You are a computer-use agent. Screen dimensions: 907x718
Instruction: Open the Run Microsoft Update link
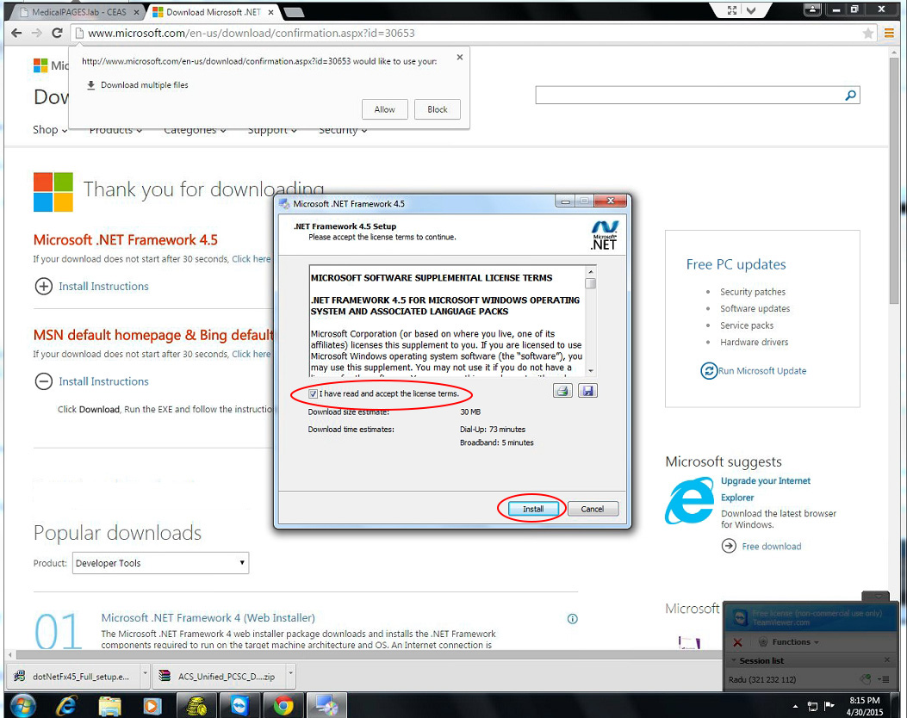click(x=761, y=370)
